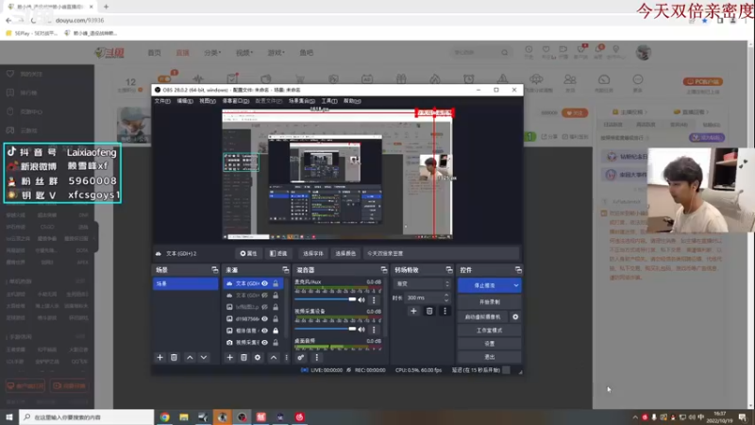This screenshot has height=425, width=755.
Task: Expand the stop streaming button arrow
Action: coord(515,286)
